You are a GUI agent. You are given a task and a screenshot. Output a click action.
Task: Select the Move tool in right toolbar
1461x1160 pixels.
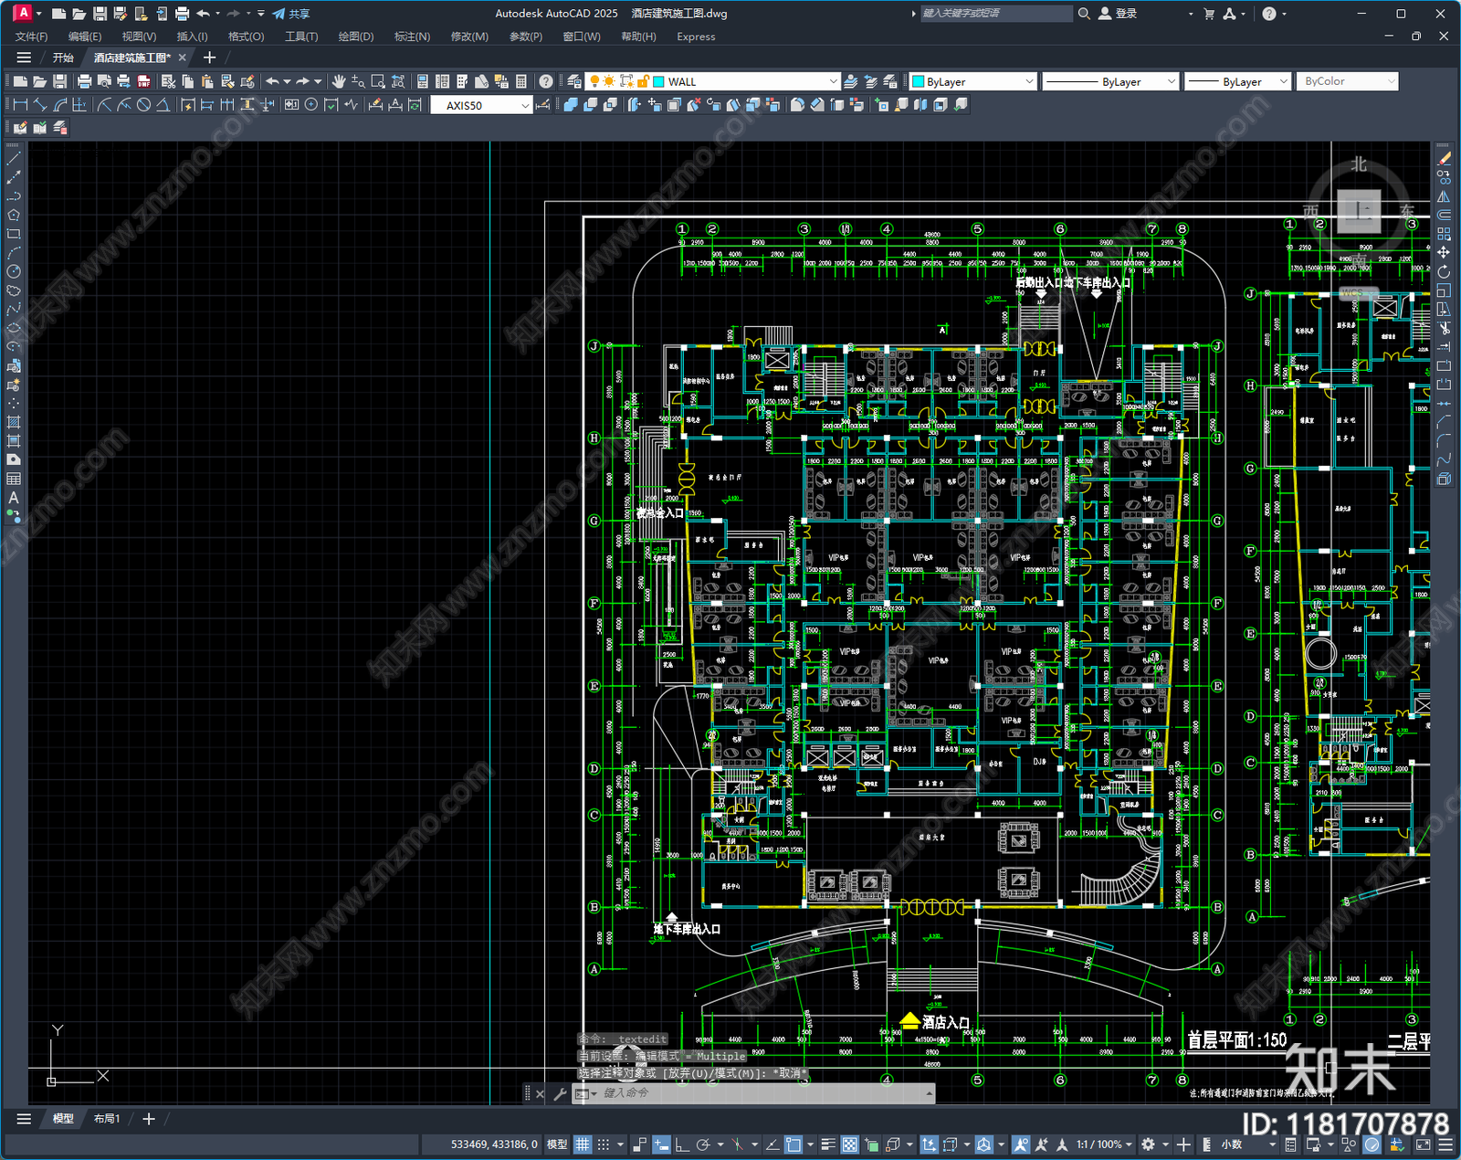tap(1444, 252)
